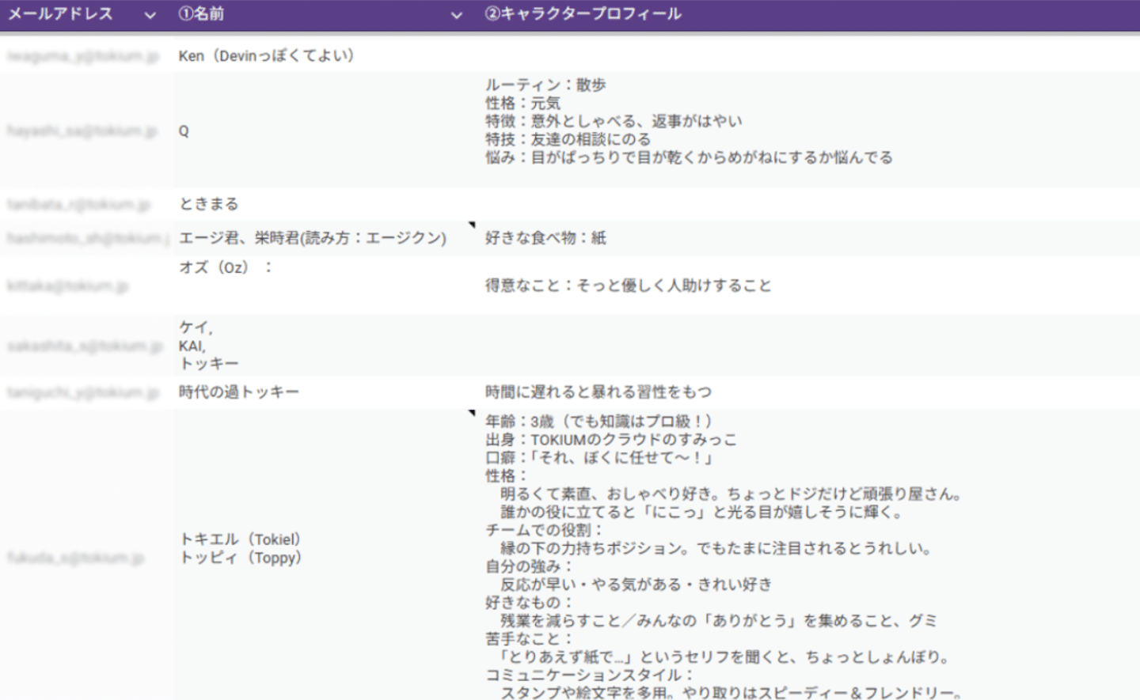This screenshot has width=1140, height=700.
Task: Click the ①名前 column header label
Action: coord(201,14)
